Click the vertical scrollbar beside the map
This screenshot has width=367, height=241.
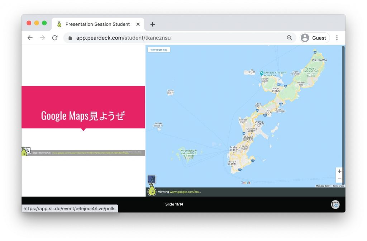pos(343,108)
